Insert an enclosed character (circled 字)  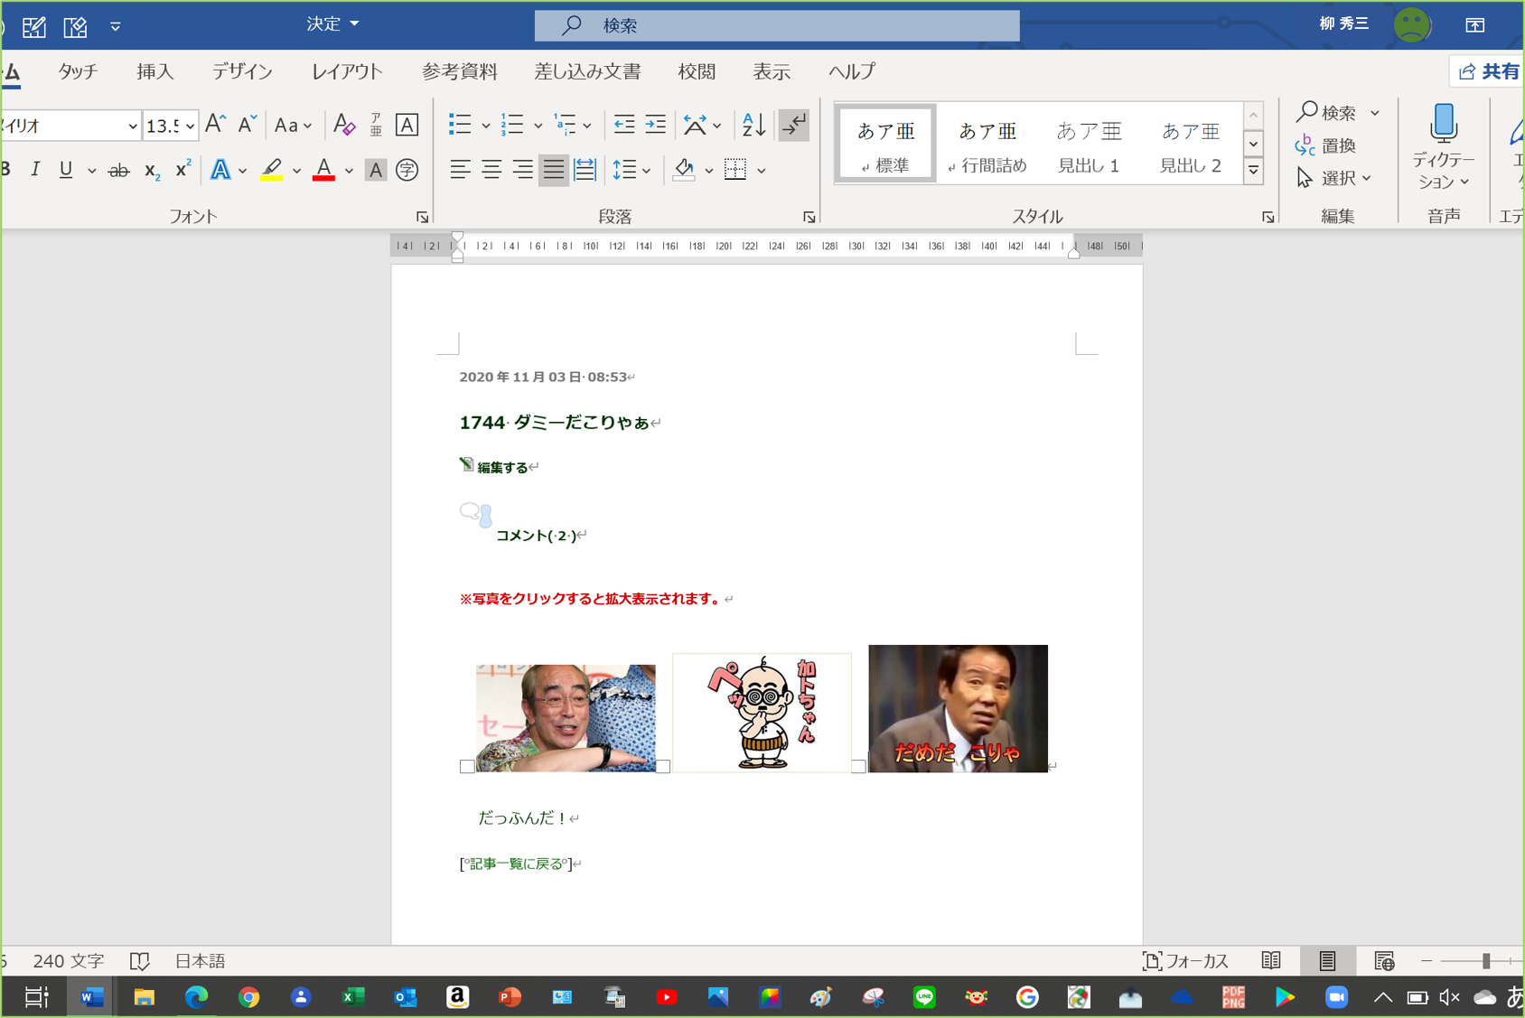(407, 169)
